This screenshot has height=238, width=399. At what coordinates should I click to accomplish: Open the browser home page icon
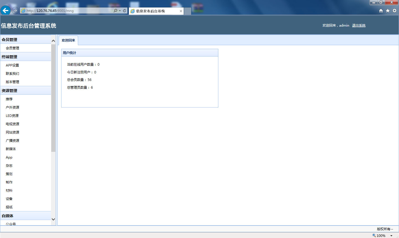tap(381, 11)
